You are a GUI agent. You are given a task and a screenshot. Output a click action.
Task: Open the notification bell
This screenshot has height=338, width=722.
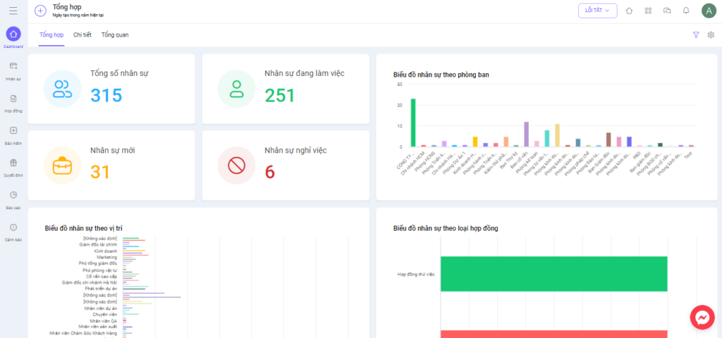(x=686, y=11)
